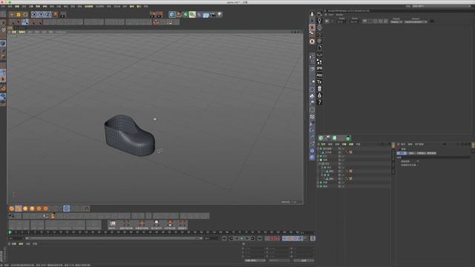Open Arnold Tx manager icon

tap(319, 82)
